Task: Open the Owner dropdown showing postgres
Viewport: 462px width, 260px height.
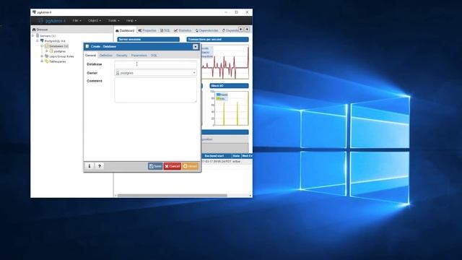Action: pyautogui.click(x=156, y=73)
